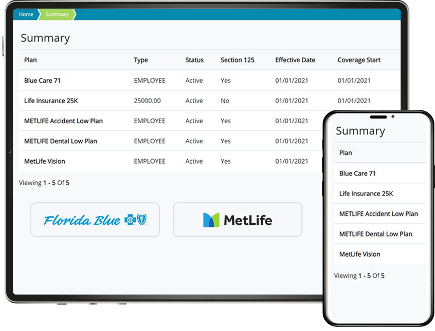Open MetLife logo card
The width and height of the screenshot is (435, 331).
click(238, 220)
